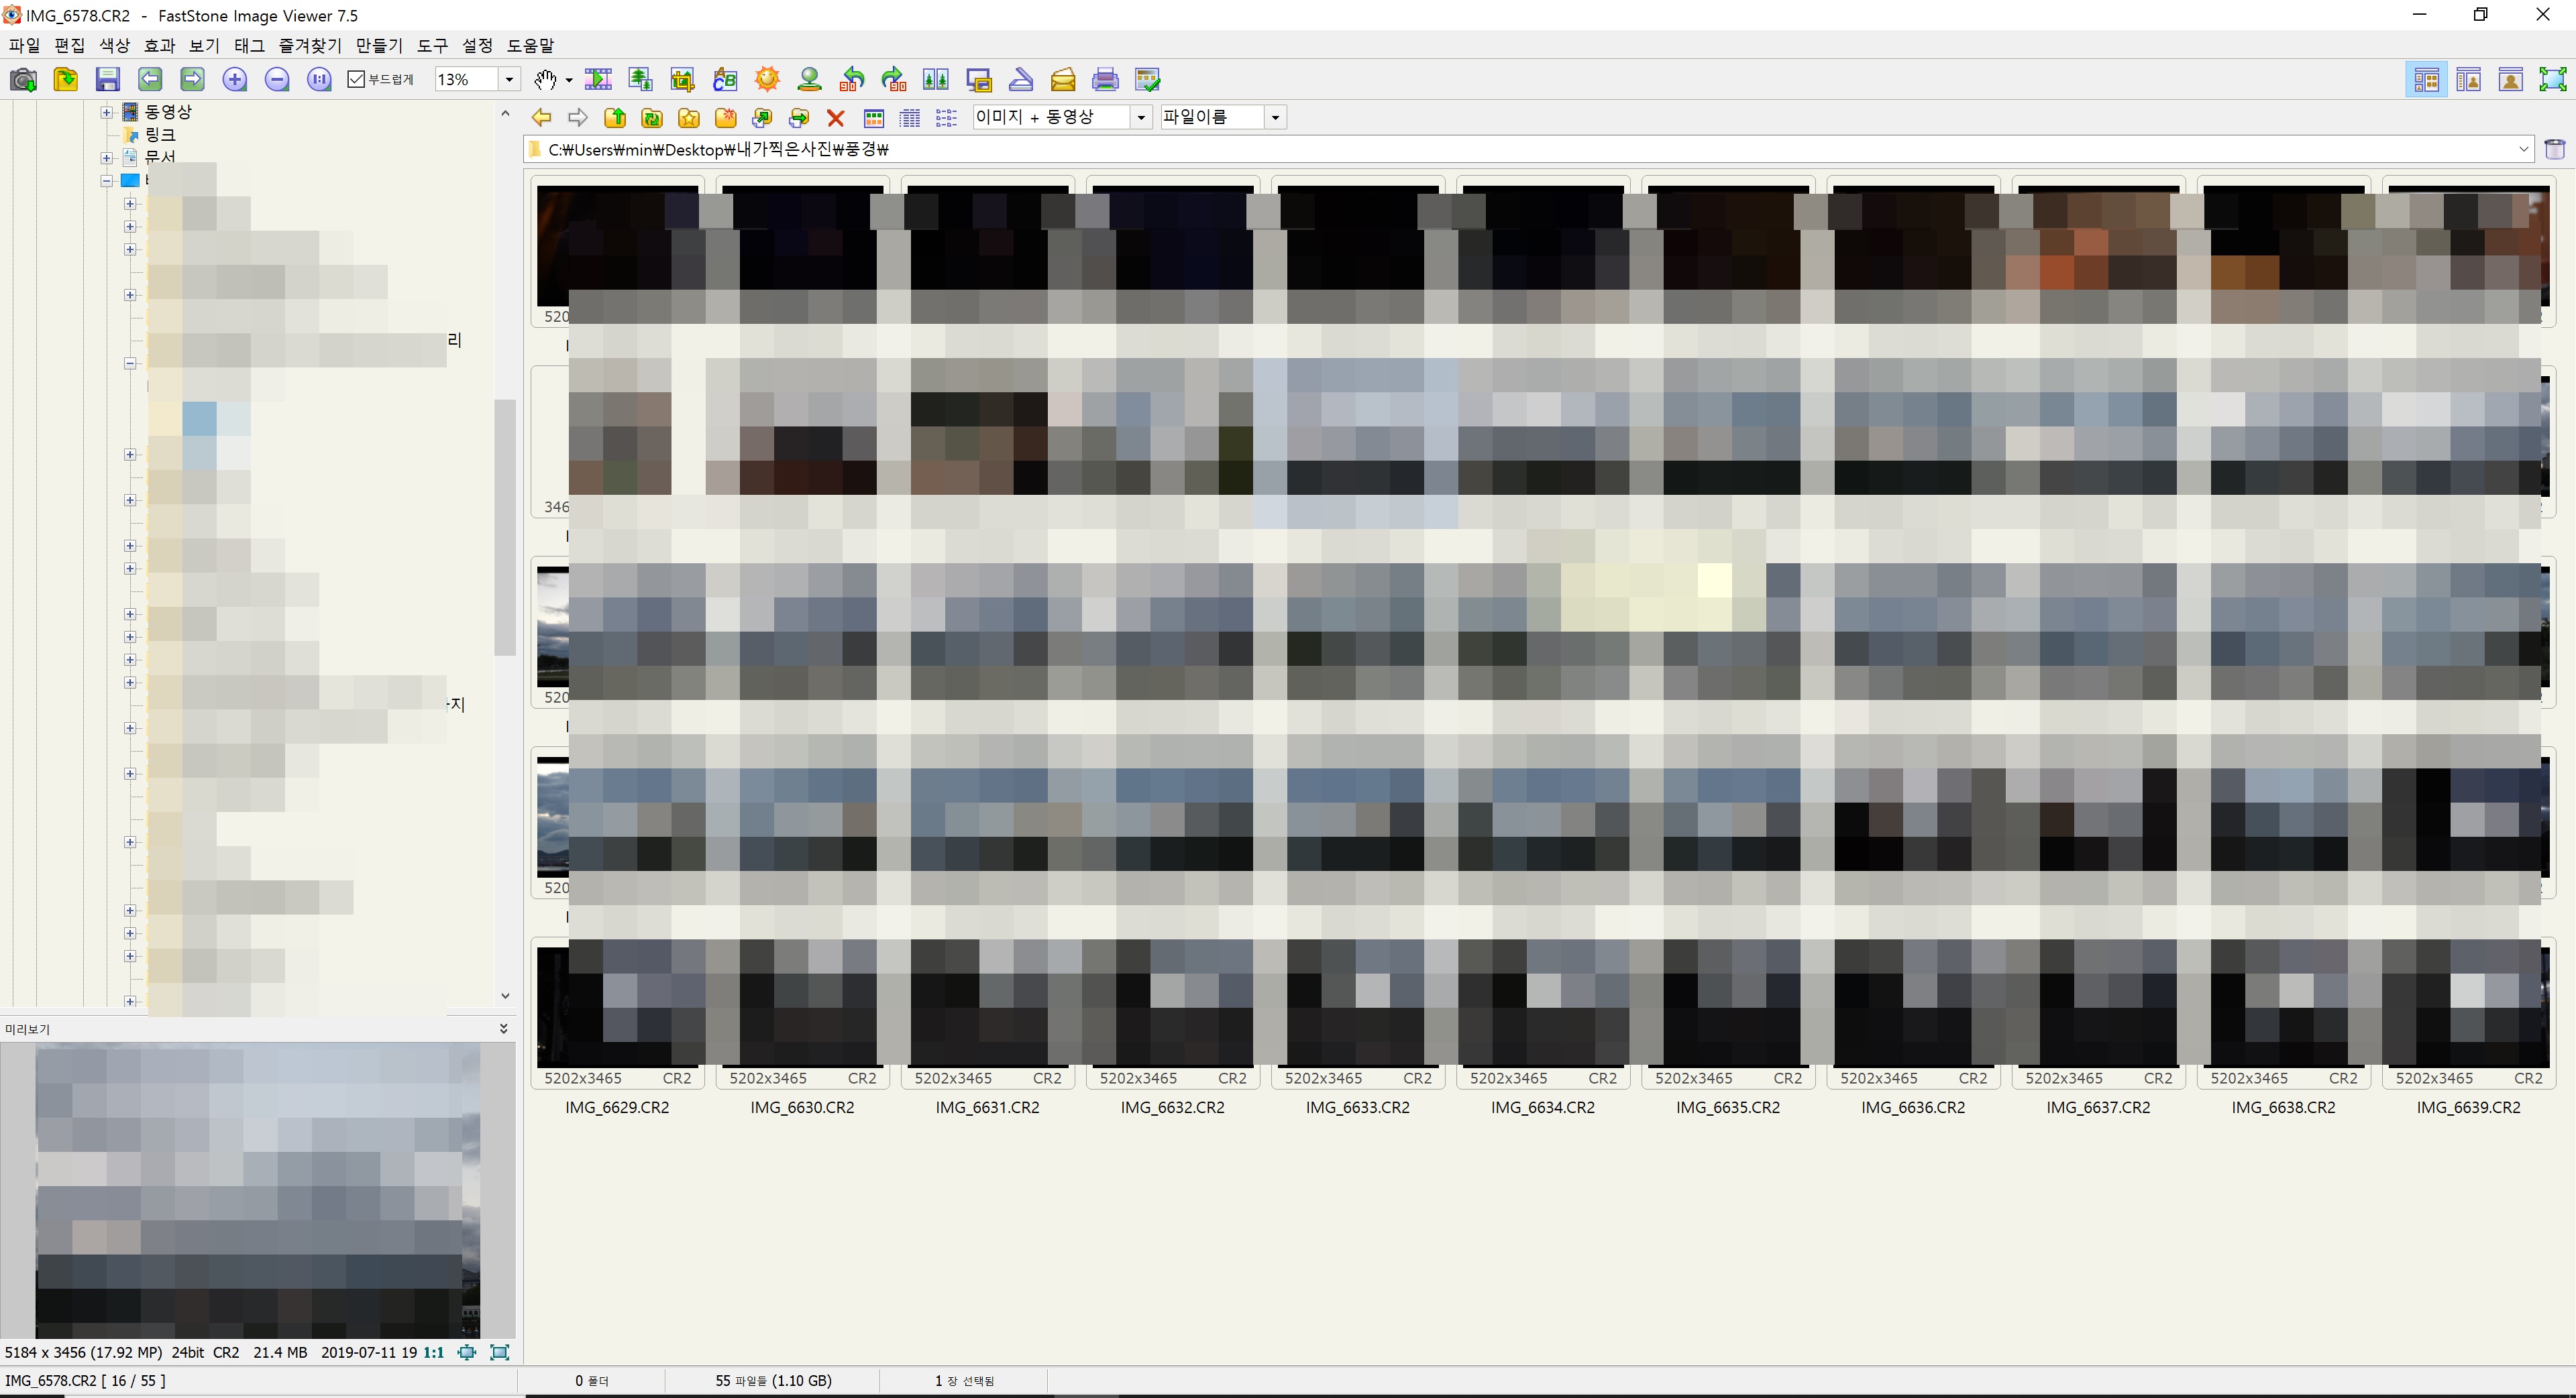Click the Zoom Out minus icon
The image size is (2576, 1398).
pos(277,80)
